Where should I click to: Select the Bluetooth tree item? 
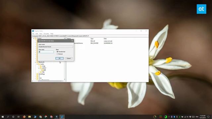(x=41, y=62)
